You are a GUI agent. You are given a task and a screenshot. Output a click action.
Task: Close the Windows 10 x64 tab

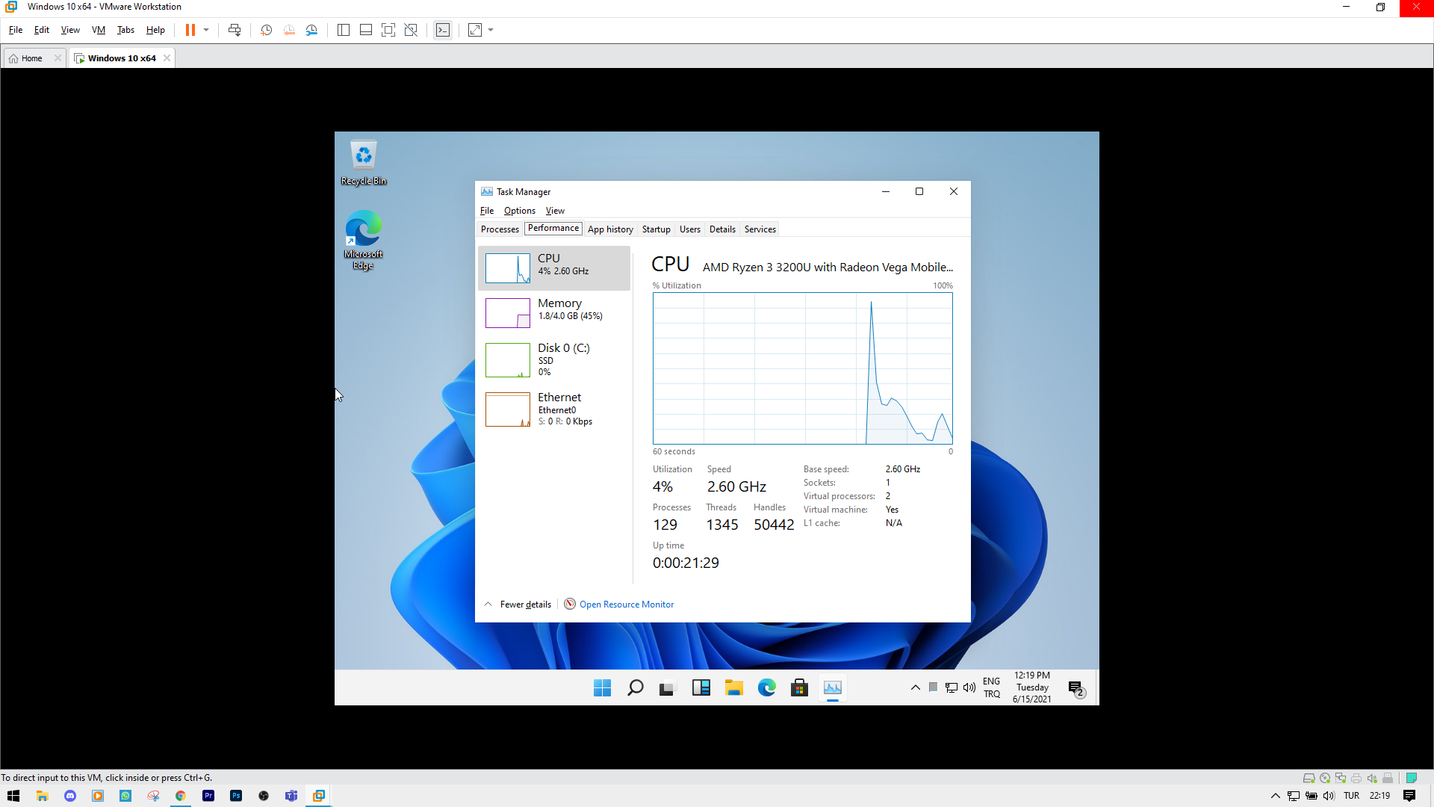coord(167,58)
